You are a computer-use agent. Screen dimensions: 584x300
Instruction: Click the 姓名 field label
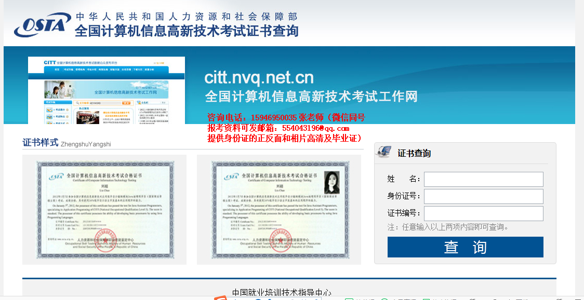click(404, 179)
